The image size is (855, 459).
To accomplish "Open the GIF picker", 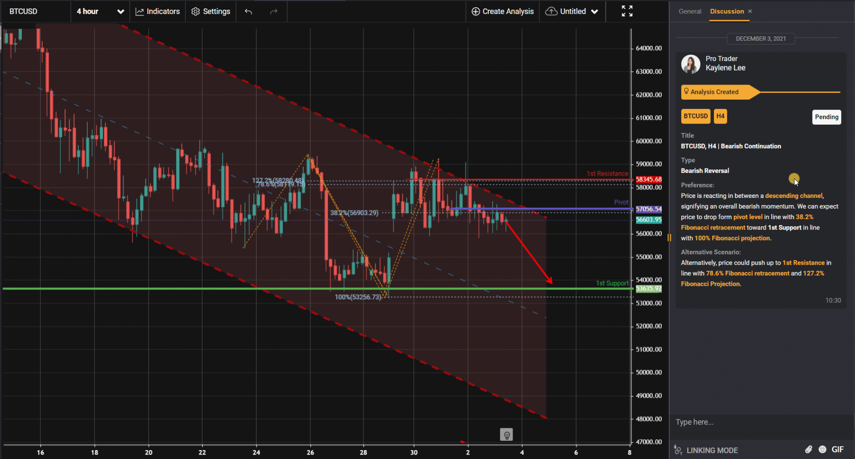I will pyautogui.click(x=838, y=450).
